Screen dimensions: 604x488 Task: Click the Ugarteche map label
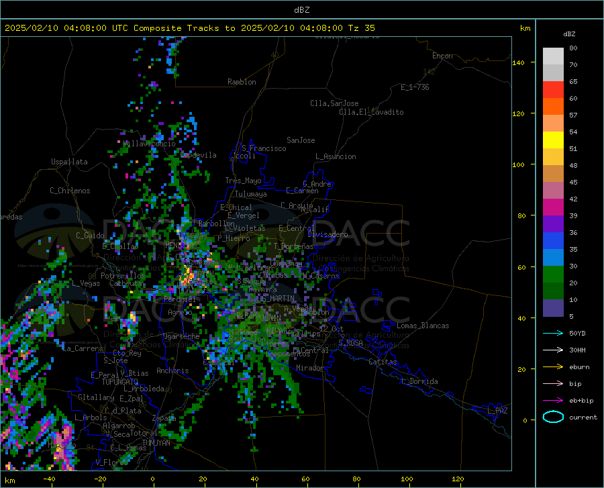coord(181,336)
